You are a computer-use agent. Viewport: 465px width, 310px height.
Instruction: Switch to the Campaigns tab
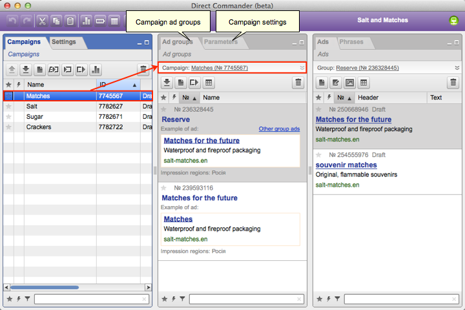click(24, 42)
